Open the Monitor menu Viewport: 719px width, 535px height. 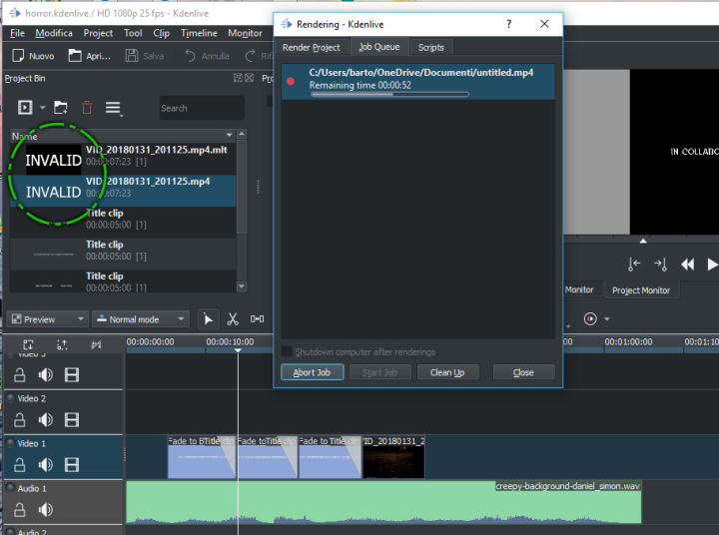click(x=245, y=33)
